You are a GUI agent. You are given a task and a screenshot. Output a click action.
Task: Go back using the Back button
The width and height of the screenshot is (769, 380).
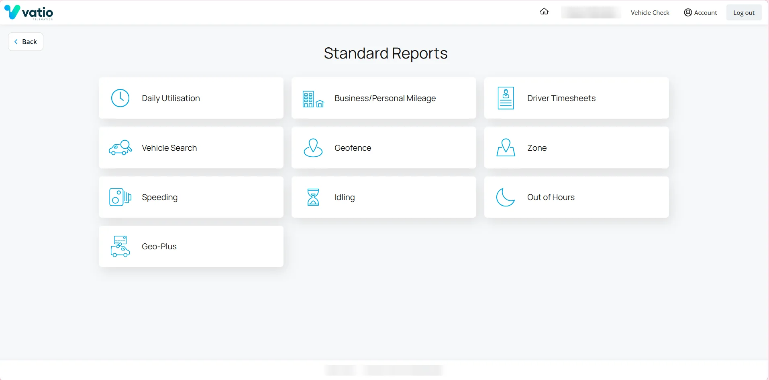[26, 42]
